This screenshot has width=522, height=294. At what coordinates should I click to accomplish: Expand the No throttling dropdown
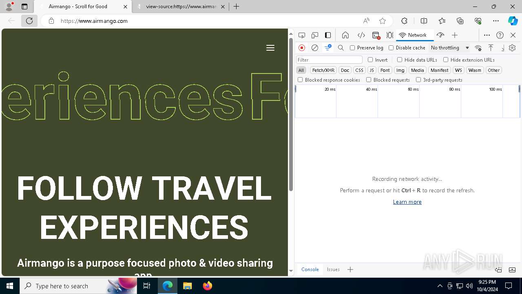tap(450, 48)
